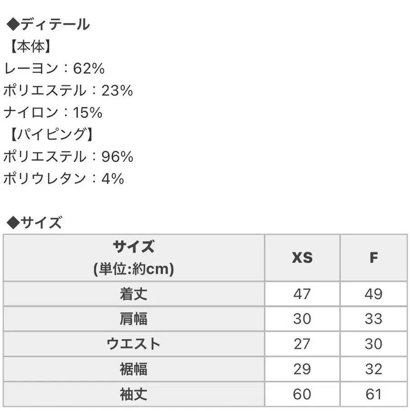The image size is (411, 411).
Task: Select the F 袖丈 value 61
Action: point(374,394)
